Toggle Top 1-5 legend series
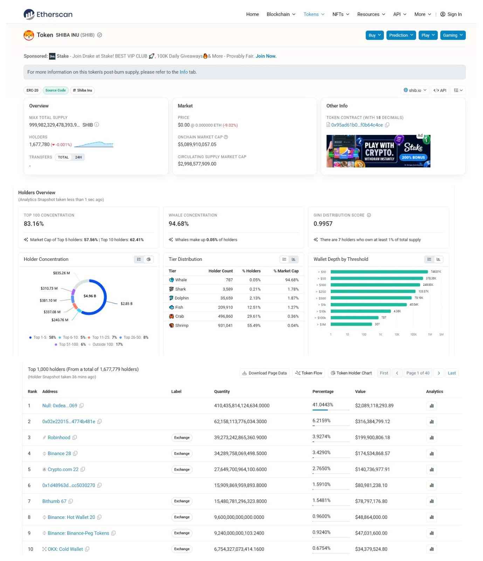This screenshot has width=483, height=561. coord(43,337)
